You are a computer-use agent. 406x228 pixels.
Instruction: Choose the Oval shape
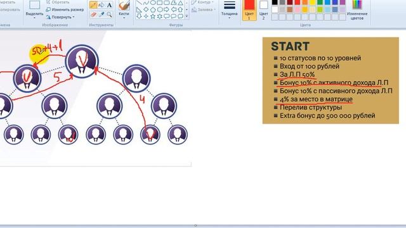(153, 3)
